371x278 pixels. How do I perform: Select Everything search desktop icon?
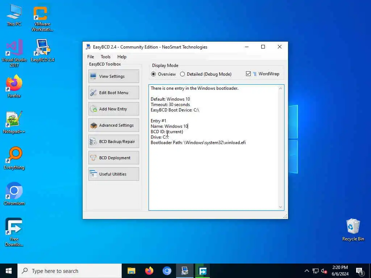click(x=14, y=158)
